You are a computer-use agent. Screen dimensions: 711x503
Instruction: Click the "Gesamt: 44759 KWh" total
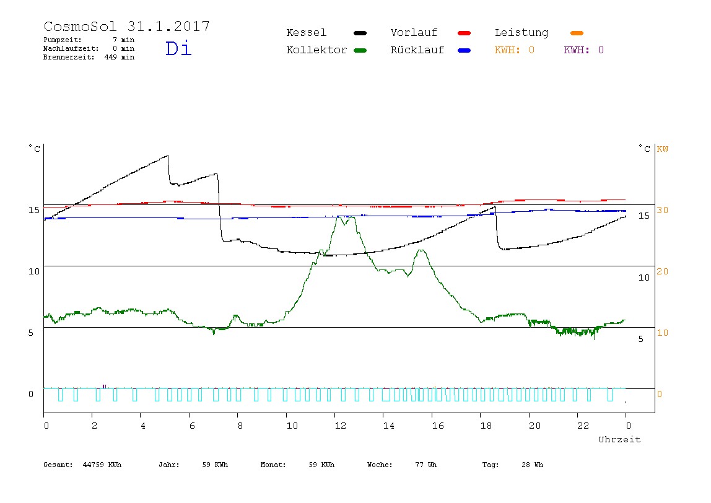pos(82,465)
